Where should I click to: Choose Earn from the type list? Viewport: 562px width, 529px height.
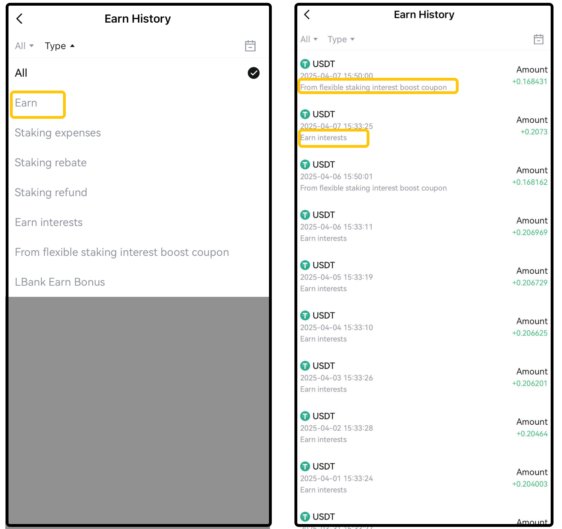coord(26,103)
